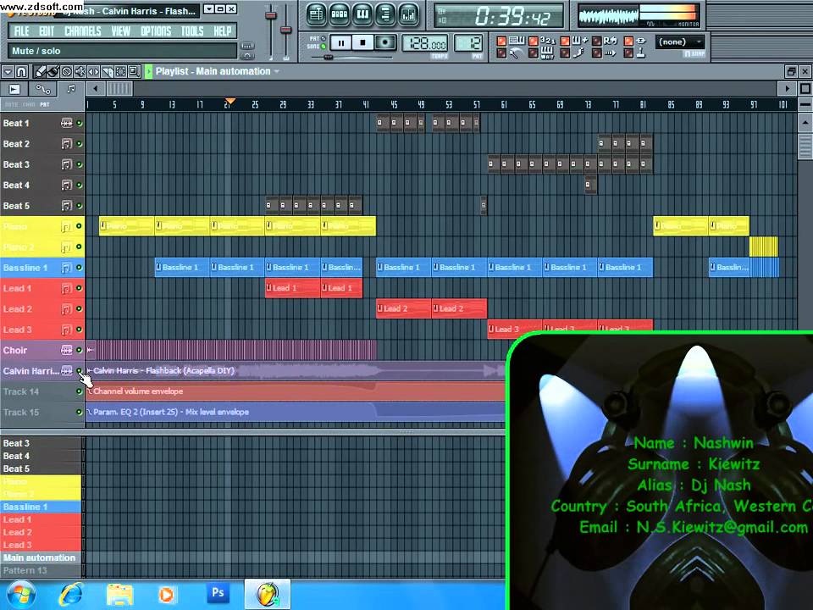The image size is (813, 610).
Task: Select Main automation in pattern list
Action: tap(41, 557)
